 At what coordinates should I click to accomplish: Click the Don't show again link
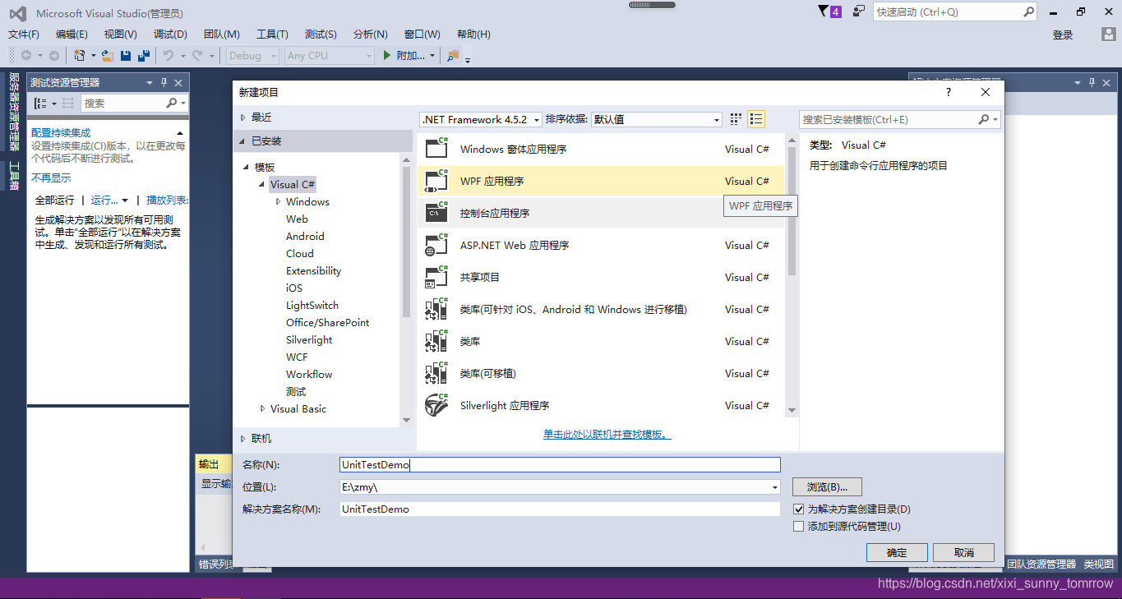click(51, 177)
